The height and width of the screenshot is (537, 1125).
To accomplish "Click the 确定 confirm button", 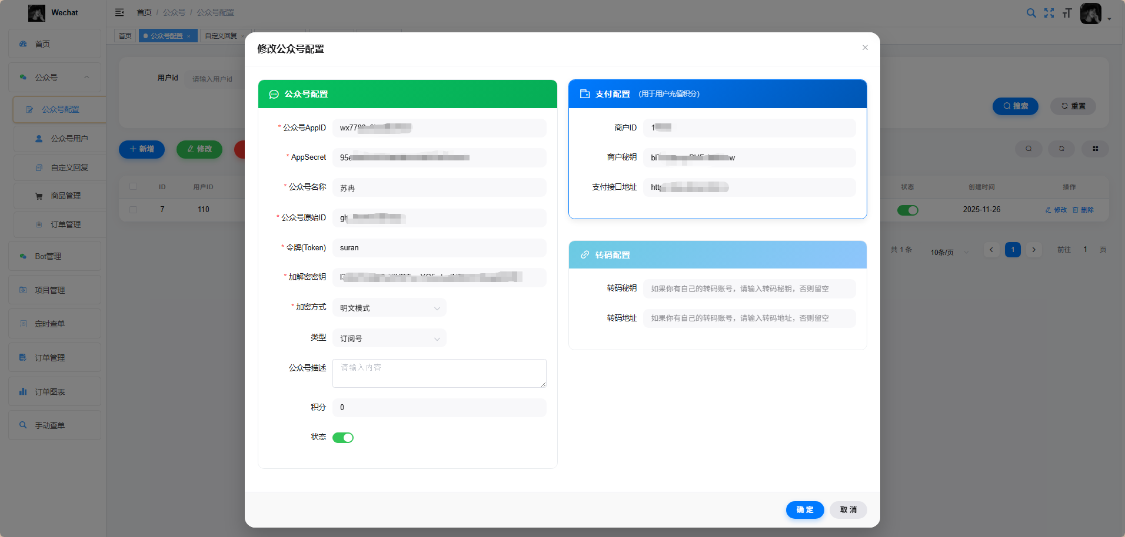I will (x=804, y=509).
